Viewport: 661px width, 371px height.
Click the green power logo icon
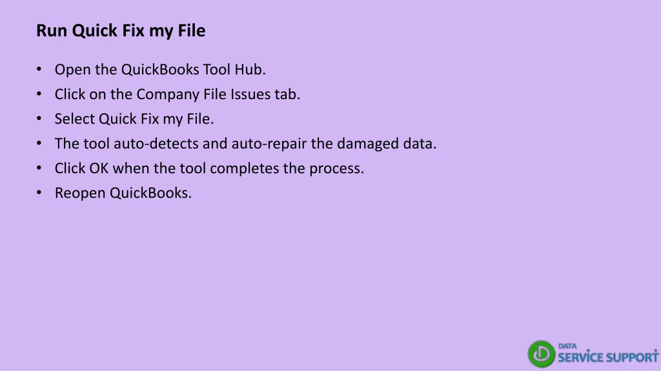(x=542, y=354)
